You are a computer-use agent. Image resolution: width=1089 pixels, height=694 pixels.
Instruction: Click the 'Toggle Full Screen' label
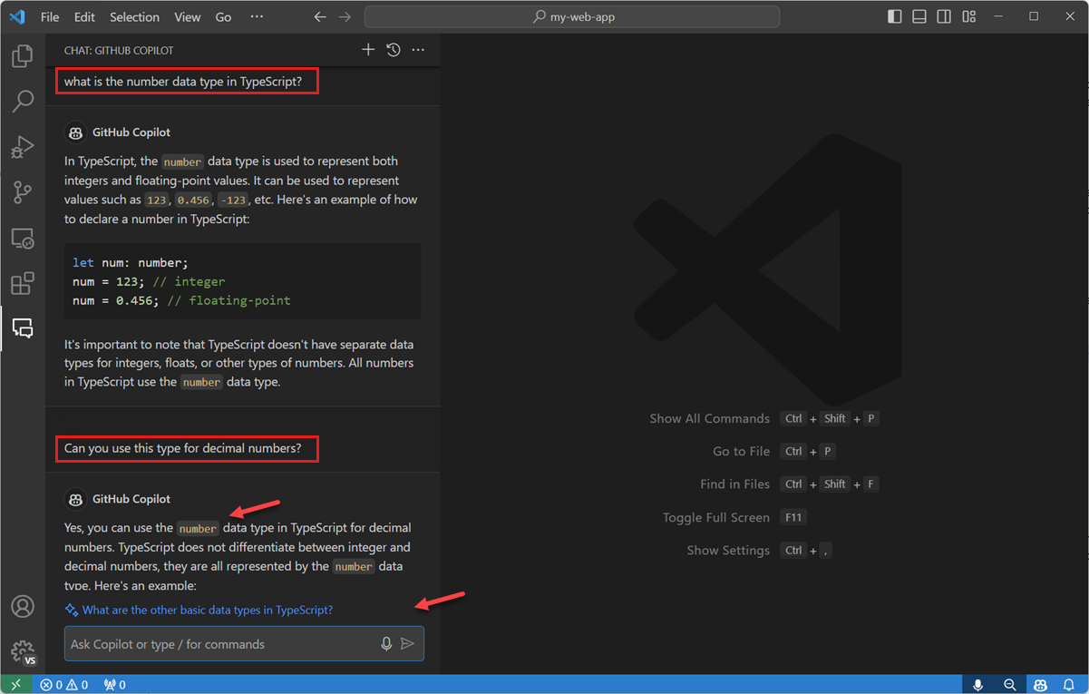(x=716, y=517)
